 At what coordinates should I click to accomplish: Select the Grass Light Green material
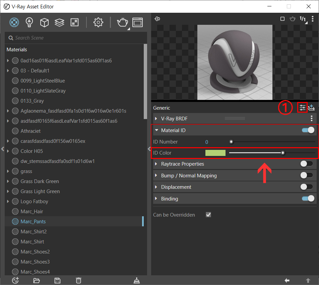pos(74,191)
